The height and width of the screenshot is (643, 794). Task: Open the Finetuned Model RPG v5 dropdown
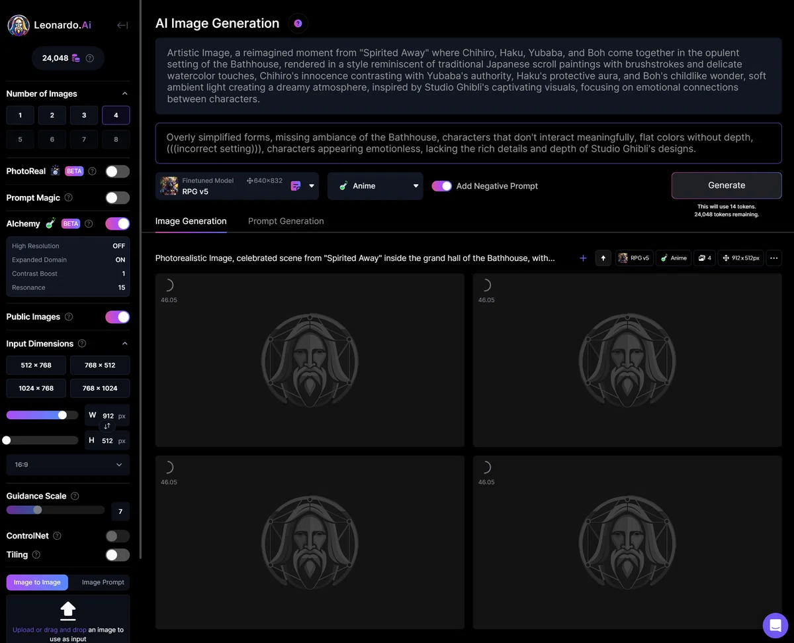238,186
